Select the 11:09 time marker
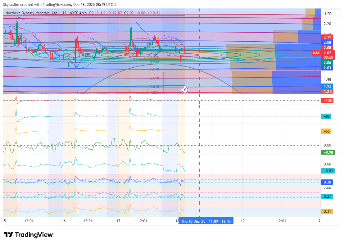This screenshot has height=244, width=344. point(213,221)
